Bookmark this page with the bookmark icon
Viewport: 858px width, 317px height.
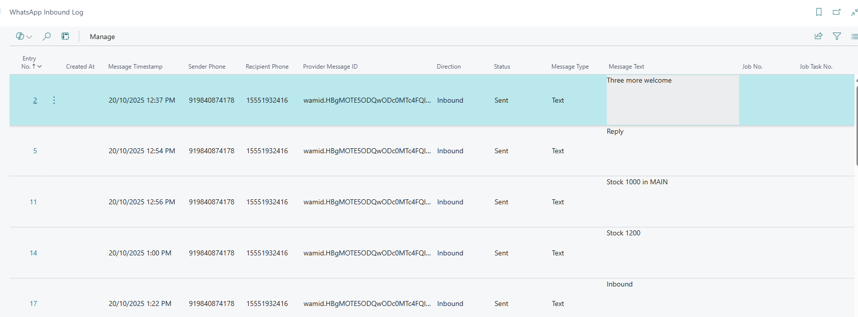coord(818,12)
